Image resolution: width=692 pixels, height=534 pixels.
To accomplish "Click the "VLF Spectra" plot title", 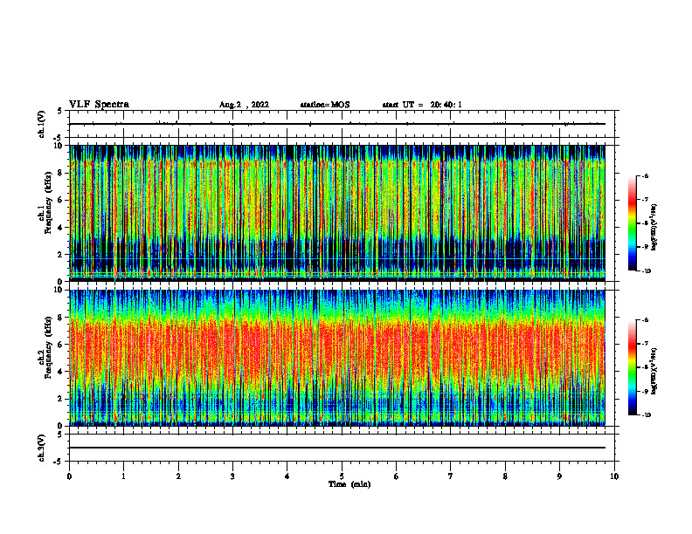I will coord(99,105).
